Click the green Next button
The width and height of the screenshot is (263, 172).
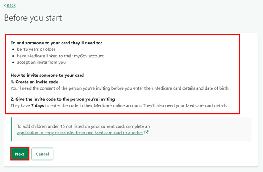pyautogui.click(x=20, y=154)
